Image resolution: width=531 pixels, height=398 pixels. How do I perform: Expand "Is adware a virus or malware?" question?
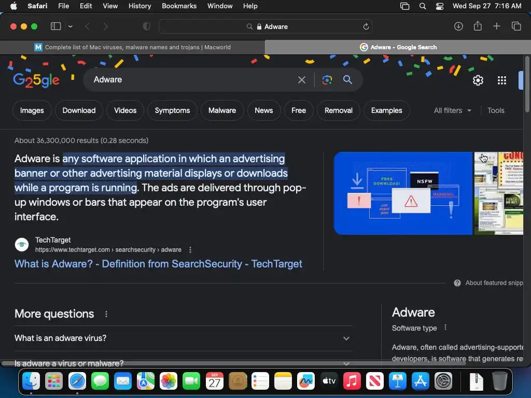pos(183,363)
